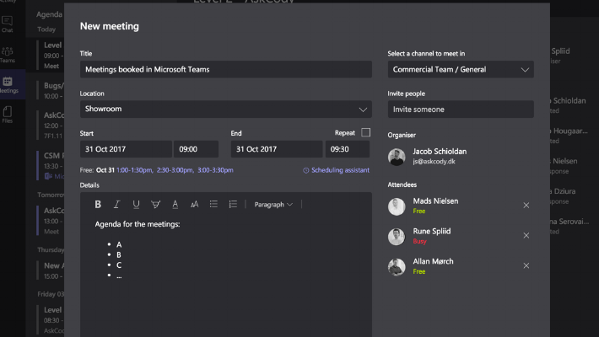Open the Paragraph style dropdown
Screen dimensions: 599x337
(x=273, y=205)
